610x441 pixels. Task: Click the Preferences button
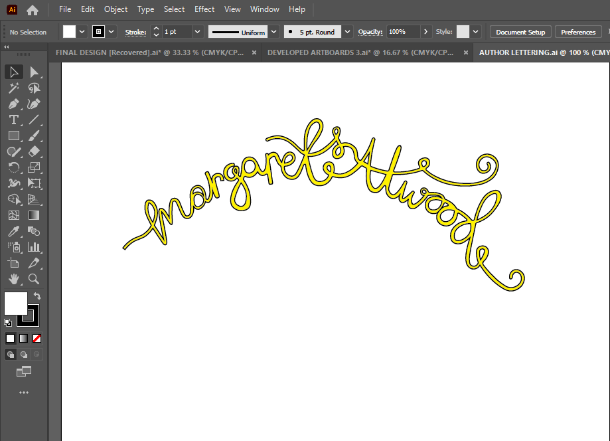tap(578, 32)
